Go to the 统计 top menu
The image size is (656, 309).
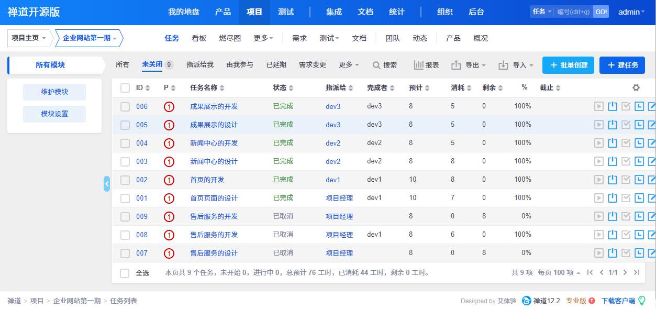click(x=397, y=12)
